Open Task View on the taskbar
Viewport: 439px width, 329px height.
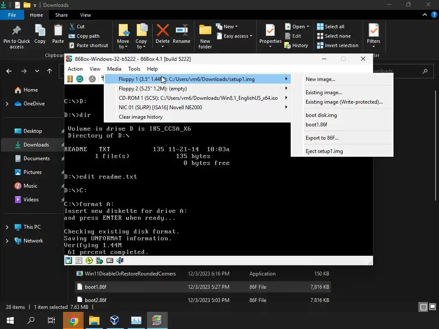tap(51, 320)
